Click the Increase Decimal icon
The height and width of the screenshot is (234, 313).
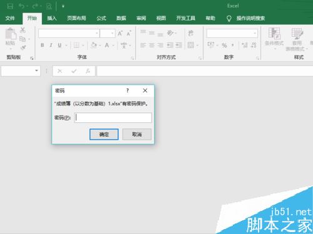(245, 45)
